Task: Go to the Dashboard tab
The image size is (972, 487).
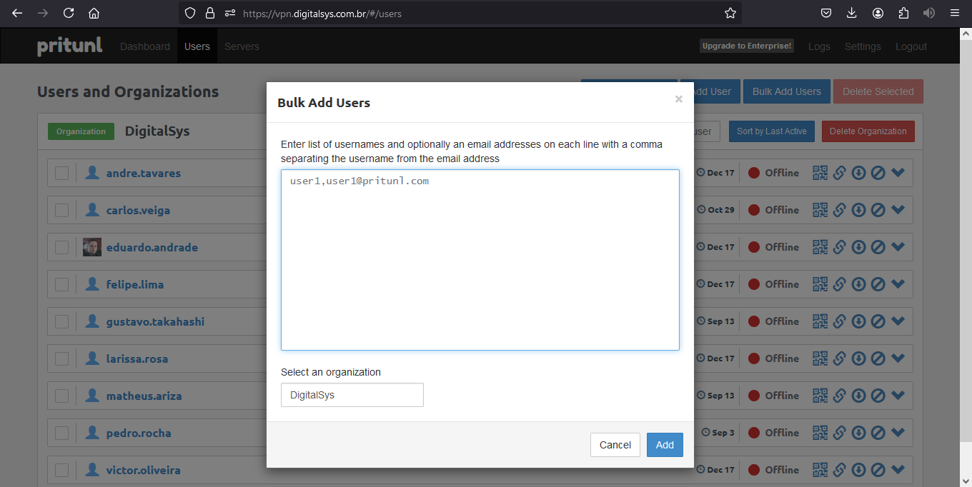Action: 145,46
